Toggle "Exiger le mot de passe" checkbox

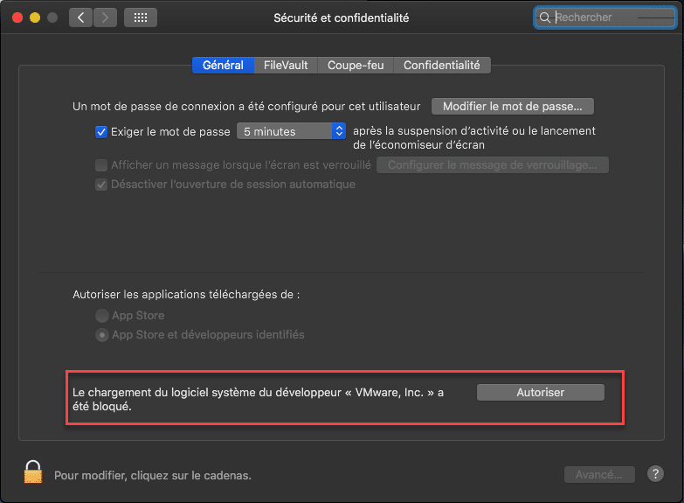click(101, 132)
